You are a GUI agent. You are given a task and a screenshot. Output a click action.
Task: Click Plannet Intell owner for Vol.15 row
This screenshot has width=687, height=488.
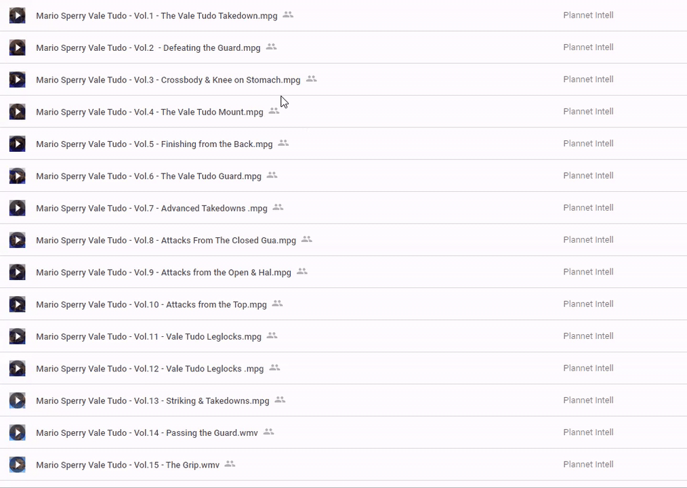588,465
